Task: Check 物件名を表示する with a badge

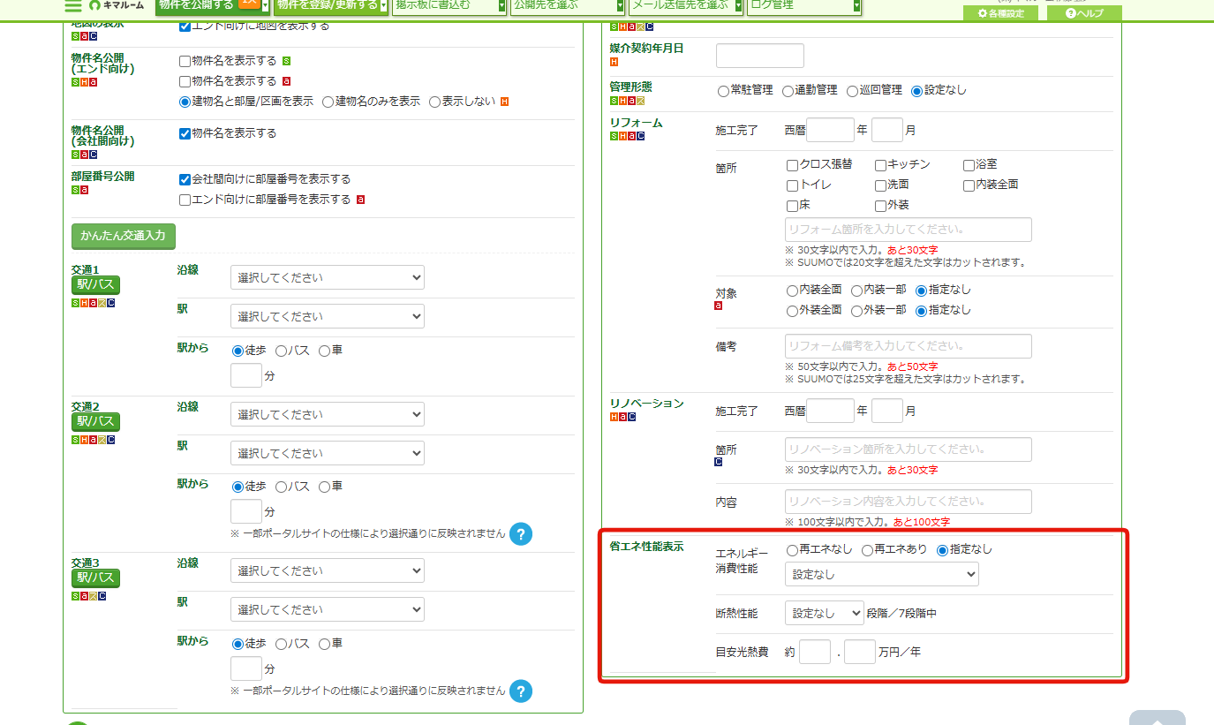Action: (x=185, y=81)
